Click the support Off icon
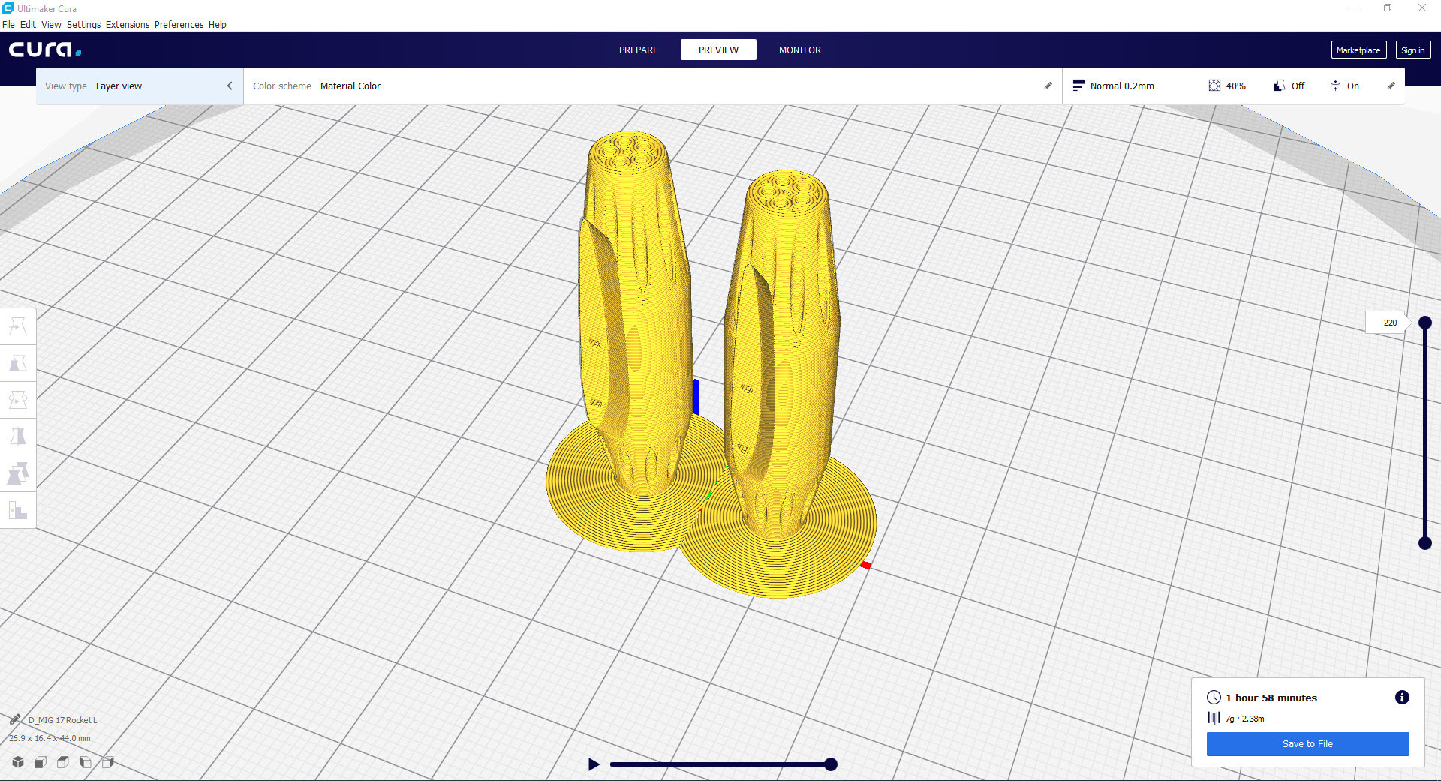The image size is (1441, 781). click(x=1280, y=86)
